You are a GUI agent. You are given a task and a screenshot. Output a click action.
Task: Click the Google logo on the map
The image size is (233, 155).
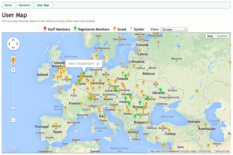click(11, 149)
